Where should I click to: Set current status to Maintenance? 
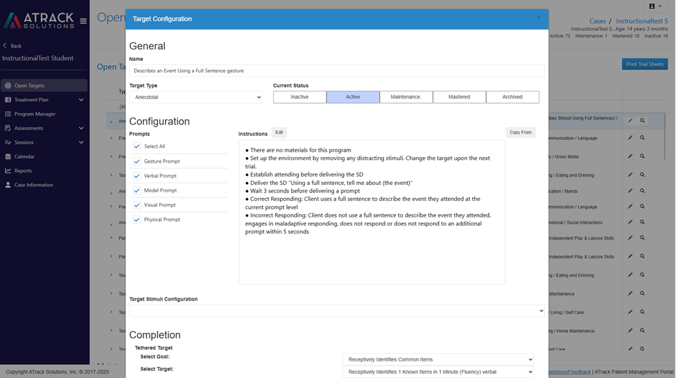click(406, 97)
